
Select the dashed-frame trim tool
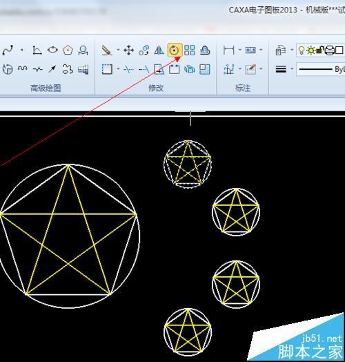[107, 69]
